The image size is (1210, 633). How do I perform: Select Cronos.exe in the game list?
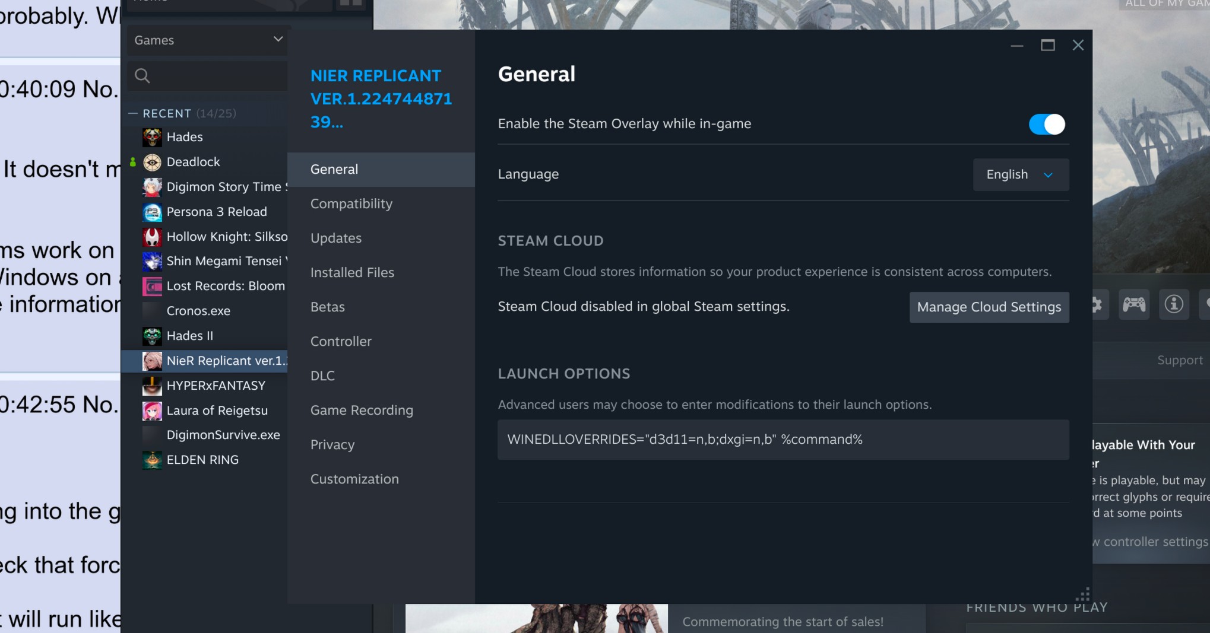204,311
